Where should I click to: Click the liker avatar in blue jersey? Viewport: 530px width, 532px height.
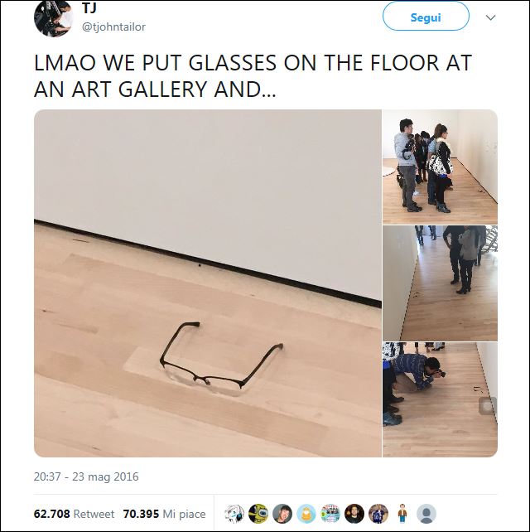click(x=378, y=514)
